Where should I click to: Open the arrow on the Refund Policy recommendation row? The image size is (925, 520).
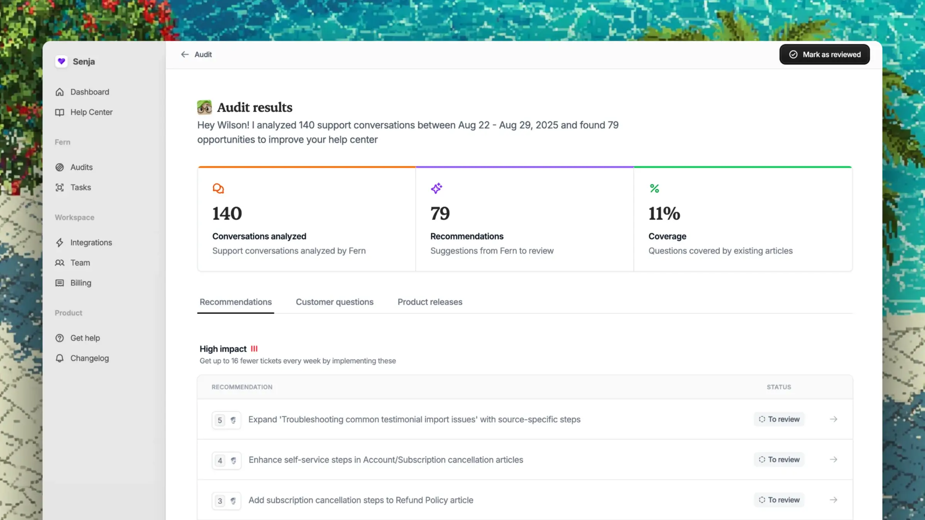[834, 500]
